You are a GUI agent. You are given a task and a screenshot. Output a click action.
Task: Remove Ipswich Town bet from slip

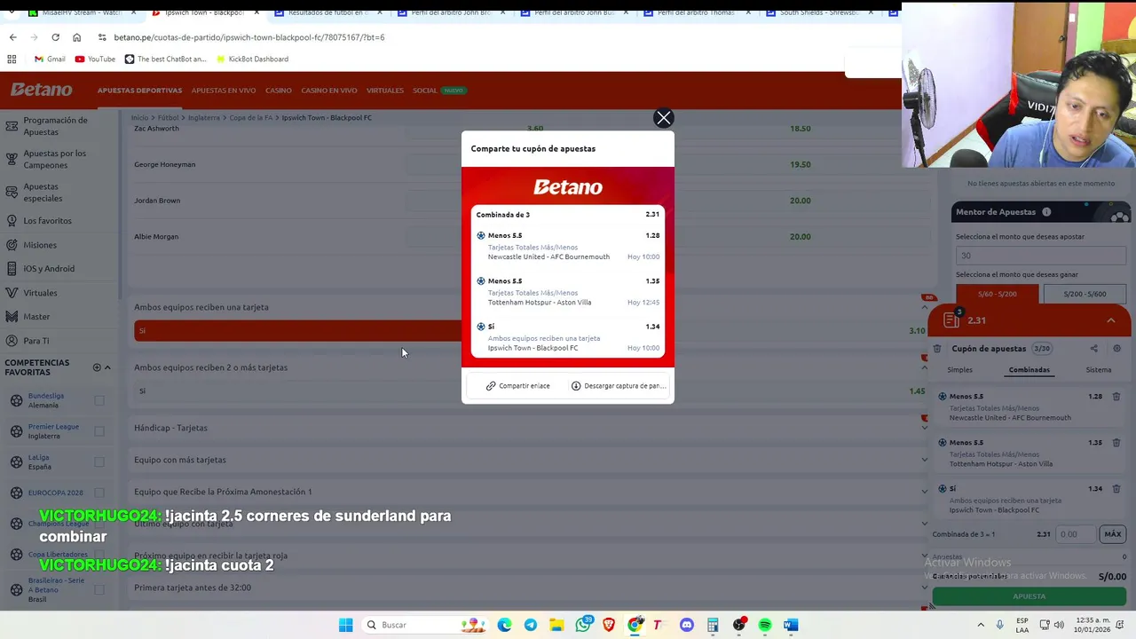(x=1116, y=489)
